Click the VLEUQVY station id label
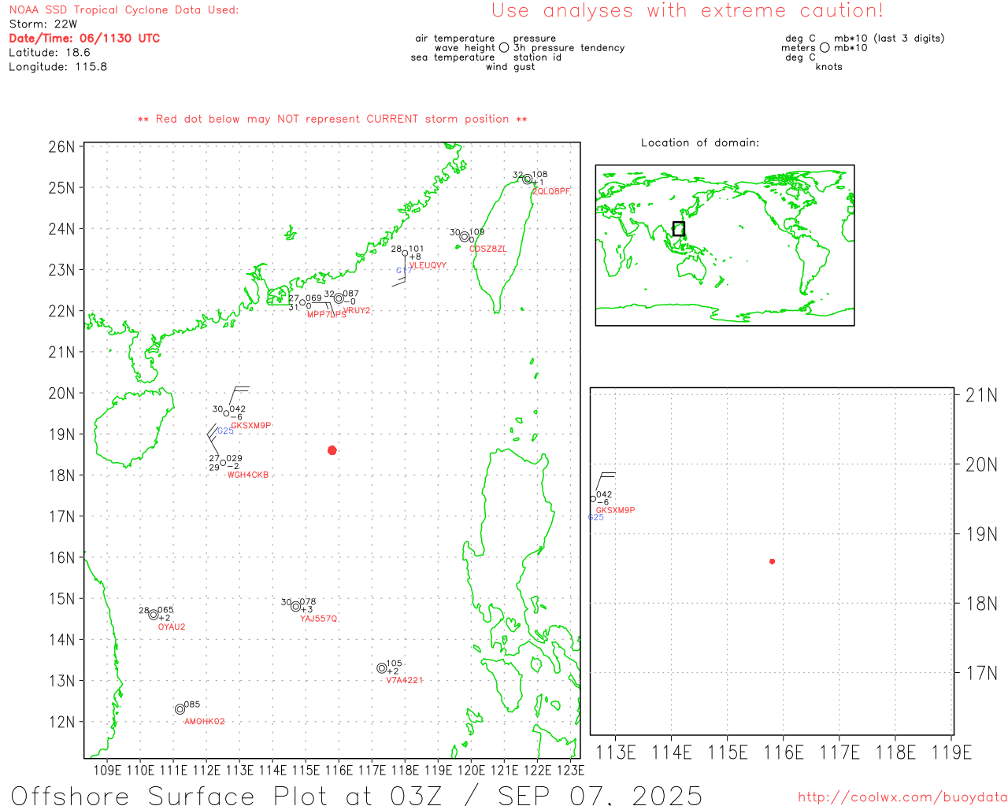 point(428,265)
